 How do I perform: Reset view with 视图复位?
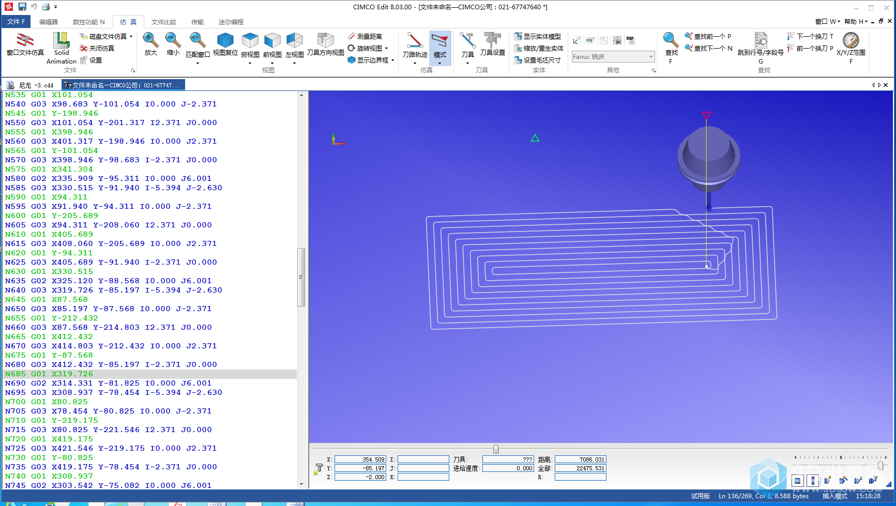tap(225, 44)
